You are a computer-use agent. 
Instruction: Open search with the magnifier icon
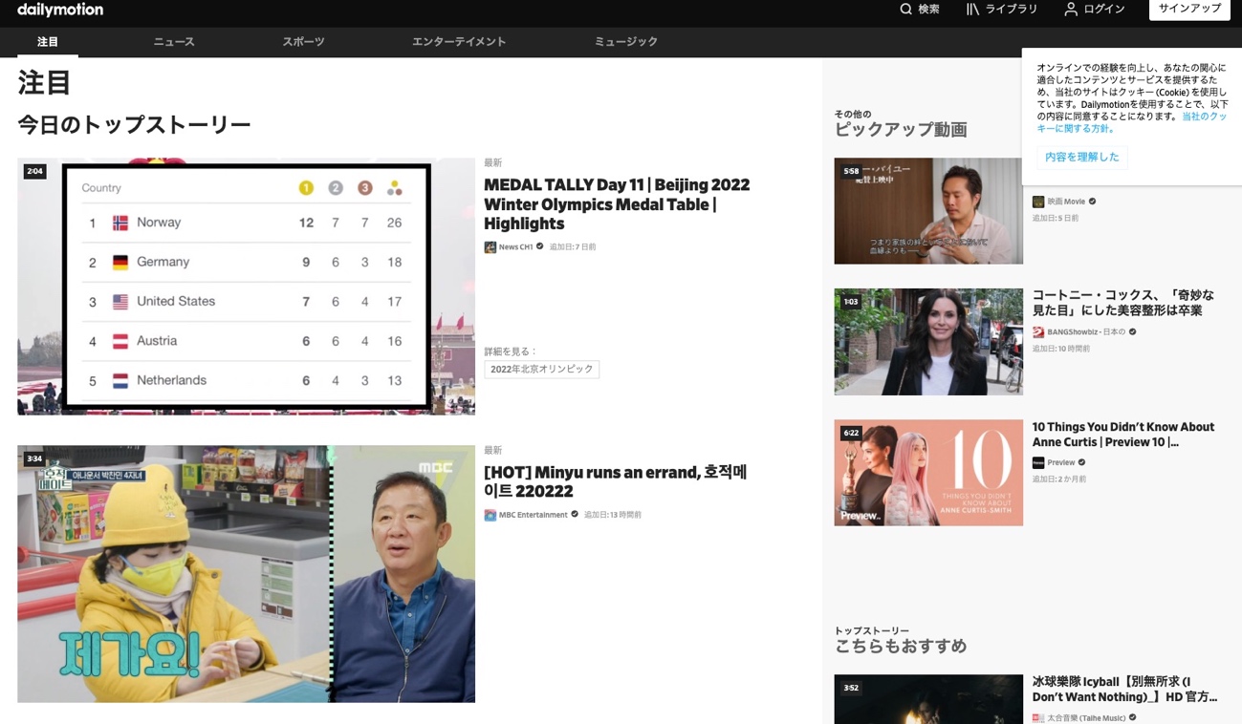(x=905, y=9)
